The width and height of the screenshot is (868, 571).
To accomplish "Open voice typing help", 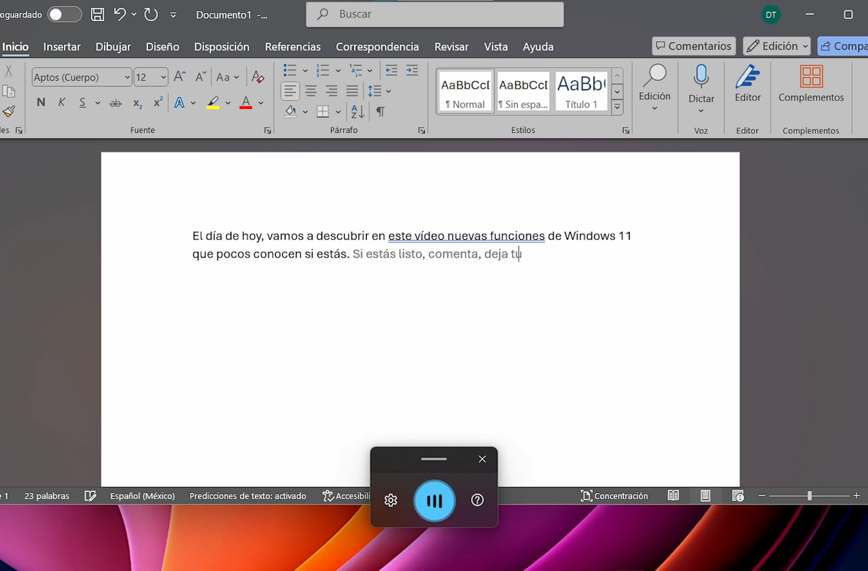I will [x=477, y=500].
